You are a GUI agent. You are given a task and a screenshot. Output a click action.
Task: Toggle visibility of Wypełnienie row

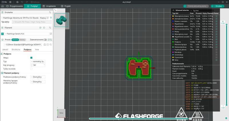(x=216, y=24)
